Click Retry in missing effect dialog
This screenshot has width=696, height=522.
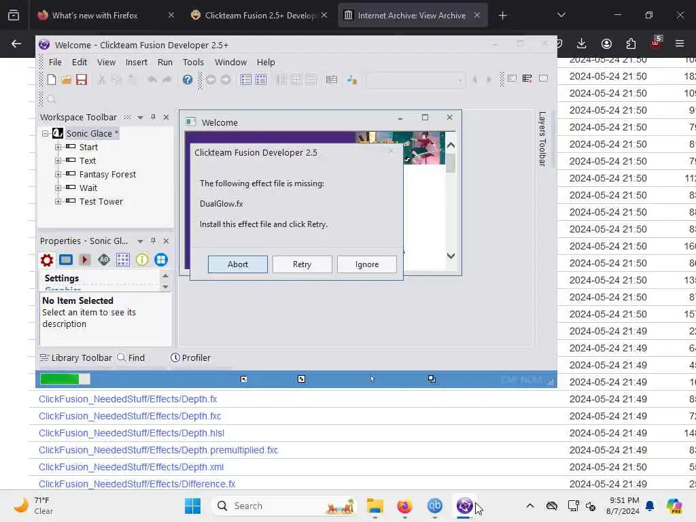(x=302, y=264)
